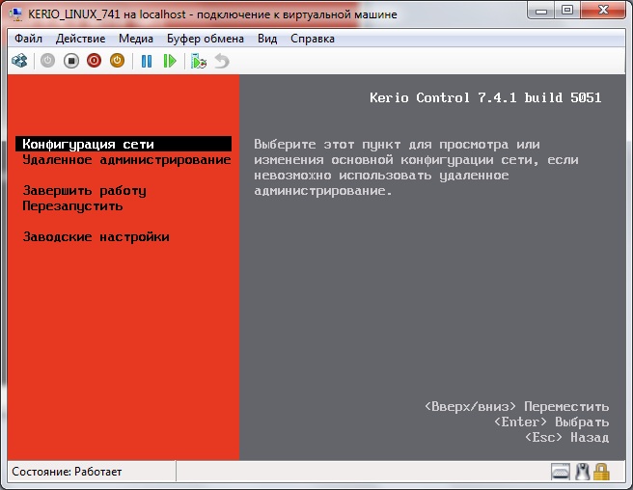Click the keyboard icon in the status bar
The height and width of the screenshot is (490, 633).
pyautogui.click(x=562, y=472)
